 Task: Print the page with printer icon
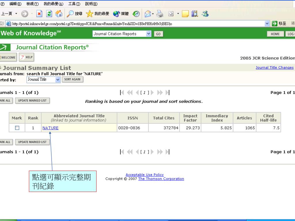pos(160,14)
